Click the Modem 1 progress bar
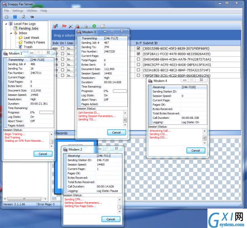247x228 pixels. click(x=46, y=112)
